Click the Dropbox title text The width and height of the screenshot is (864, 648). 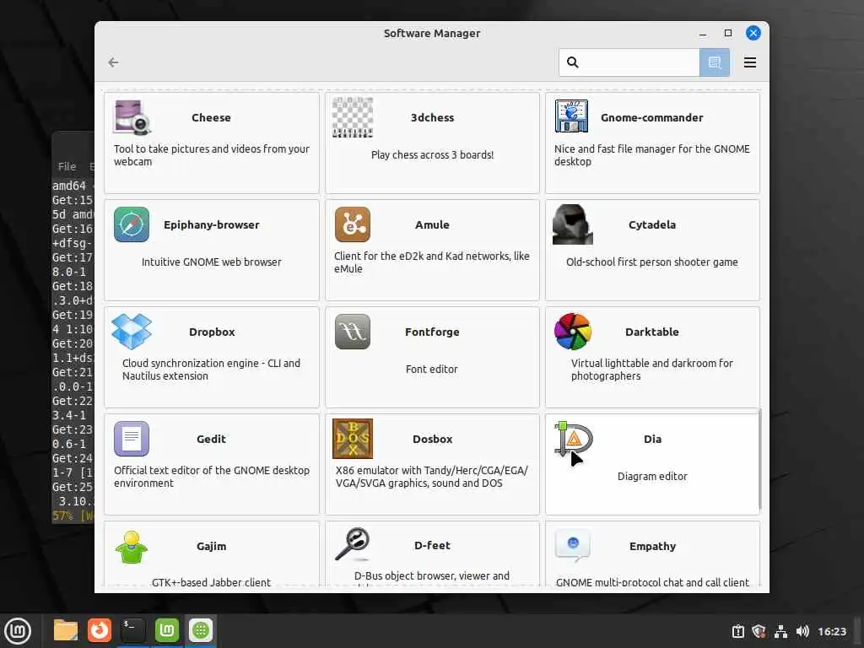point(212,332)
